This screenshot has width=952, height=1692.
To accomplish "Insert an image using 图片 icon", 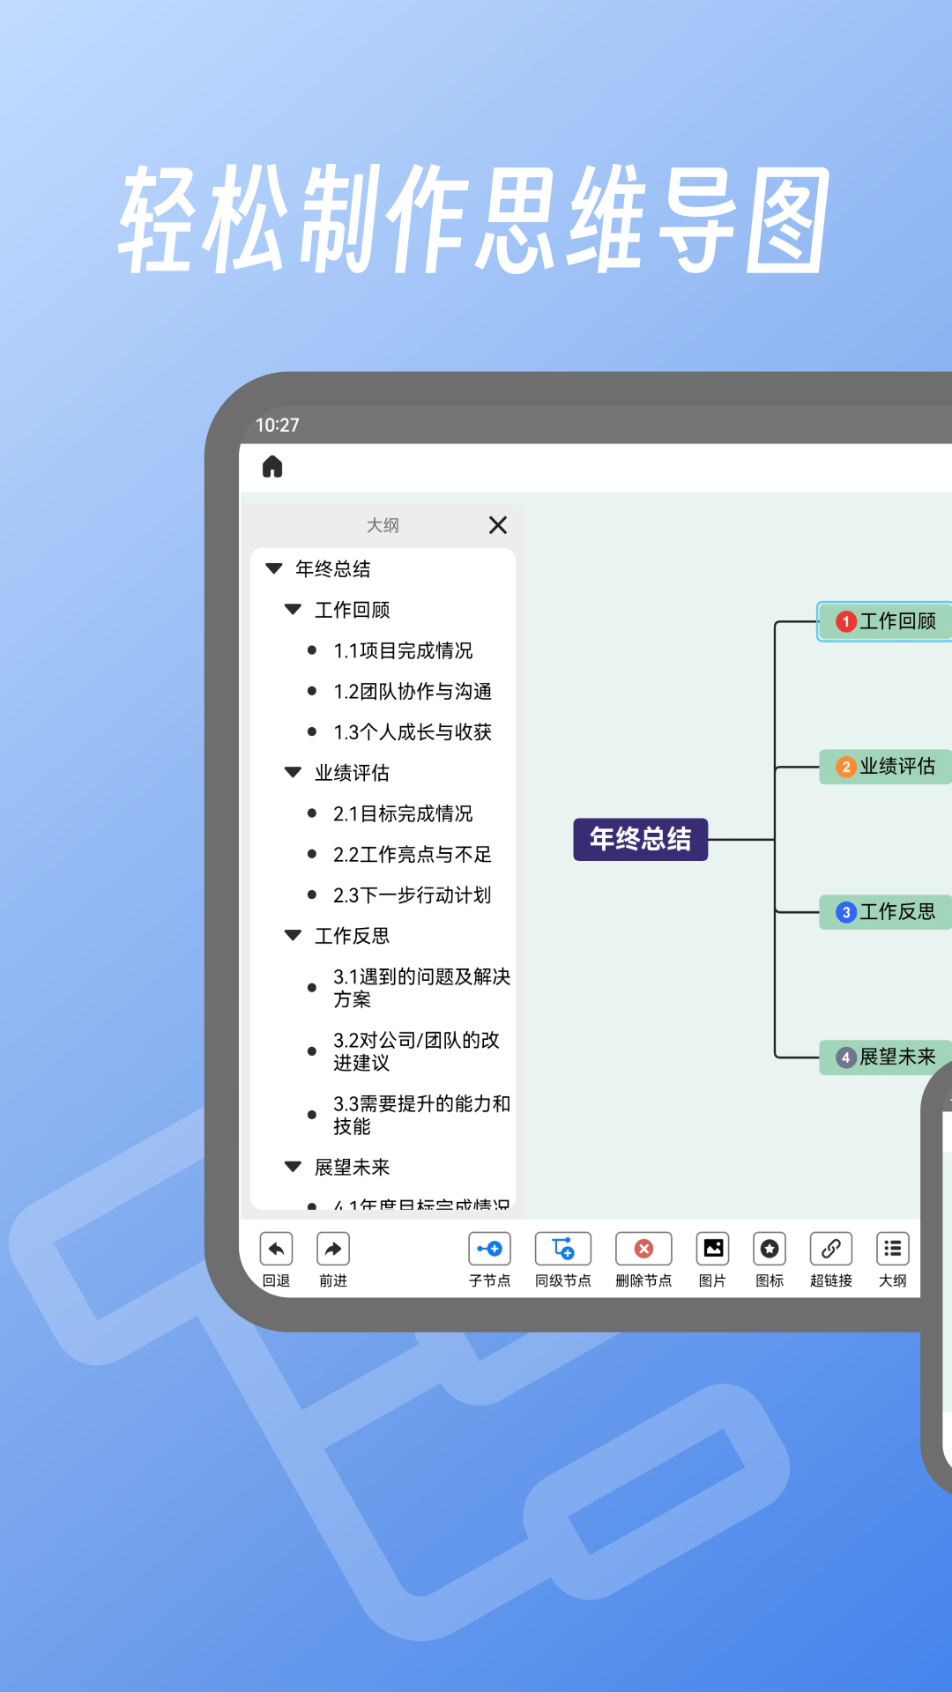I will click(x=712, y=1249).
